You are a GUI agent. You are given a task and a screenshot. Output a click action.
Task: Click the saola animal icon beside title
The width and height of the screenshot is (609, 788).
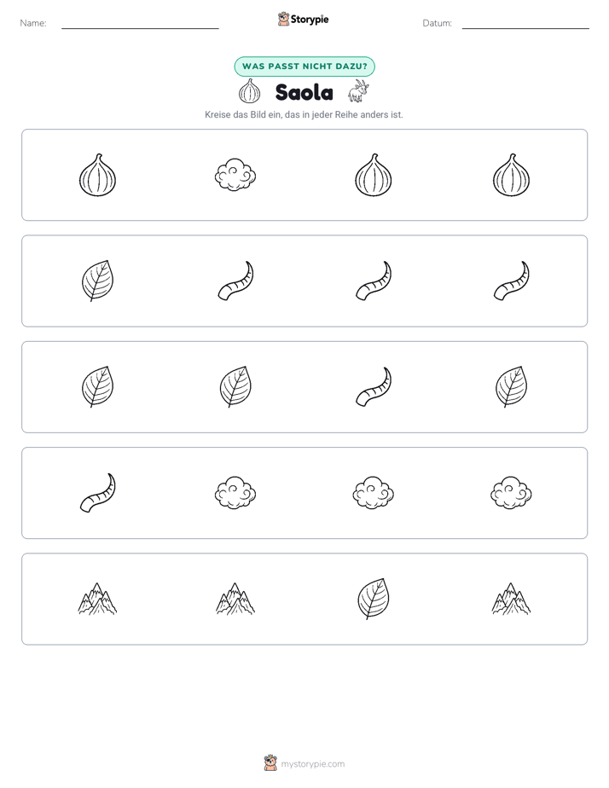[x=358, y=91]
